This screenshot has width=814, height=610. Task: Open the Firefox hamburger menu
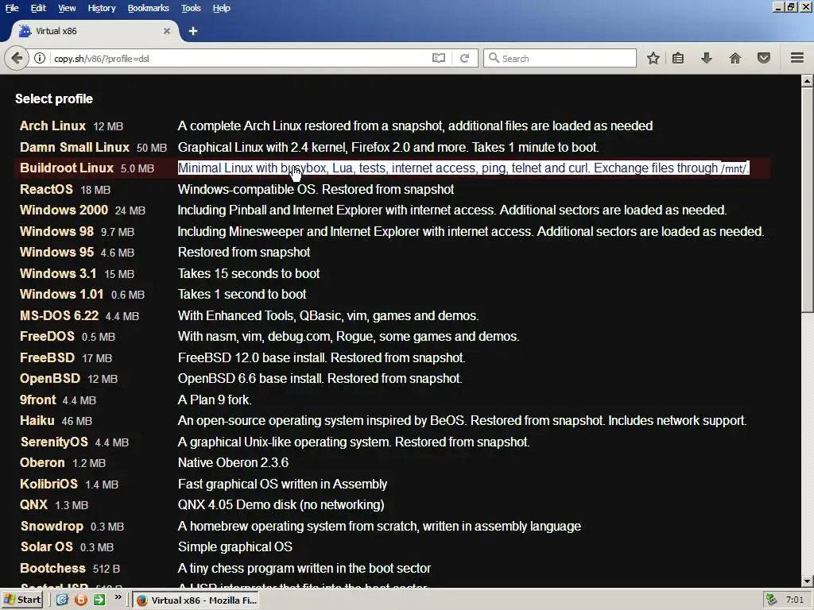pos(797,58)
